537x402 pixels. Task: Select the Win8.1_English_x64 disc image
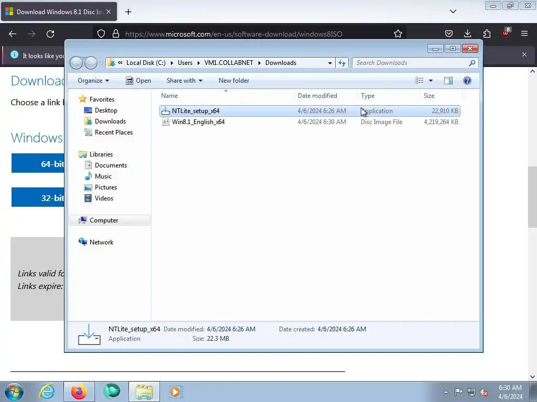(x=309, y=121)
